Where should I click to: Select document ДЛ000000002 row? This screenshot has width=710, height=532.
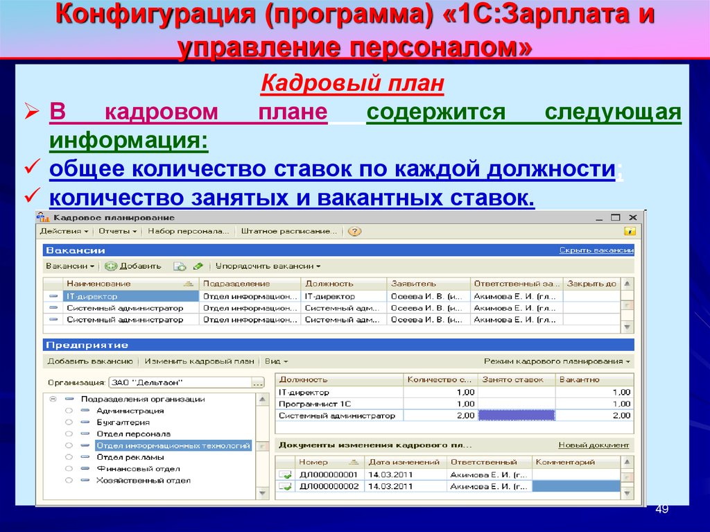pos(449,486)
